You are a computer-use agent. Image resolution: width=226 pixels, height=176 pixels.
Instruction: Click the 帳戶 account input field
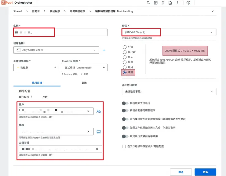56,111
